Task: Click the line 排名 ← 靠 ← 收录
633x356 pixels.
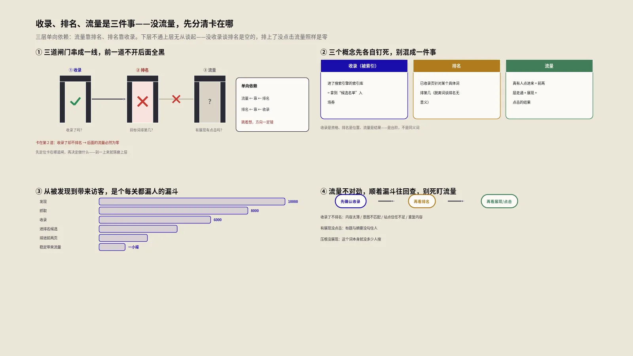Action: (255, 110)
